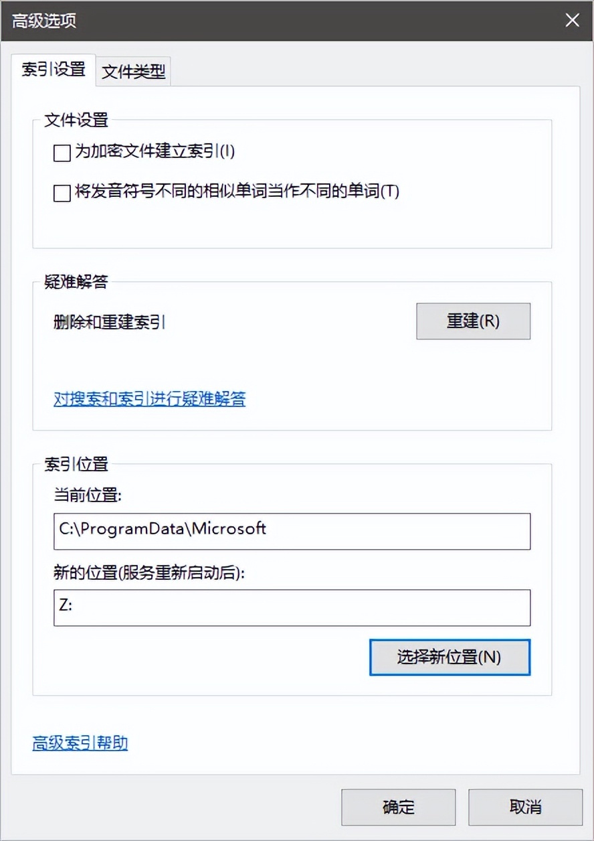594x841 pixels.
Task: Open the 文件类型 tab
Action: 134,72
